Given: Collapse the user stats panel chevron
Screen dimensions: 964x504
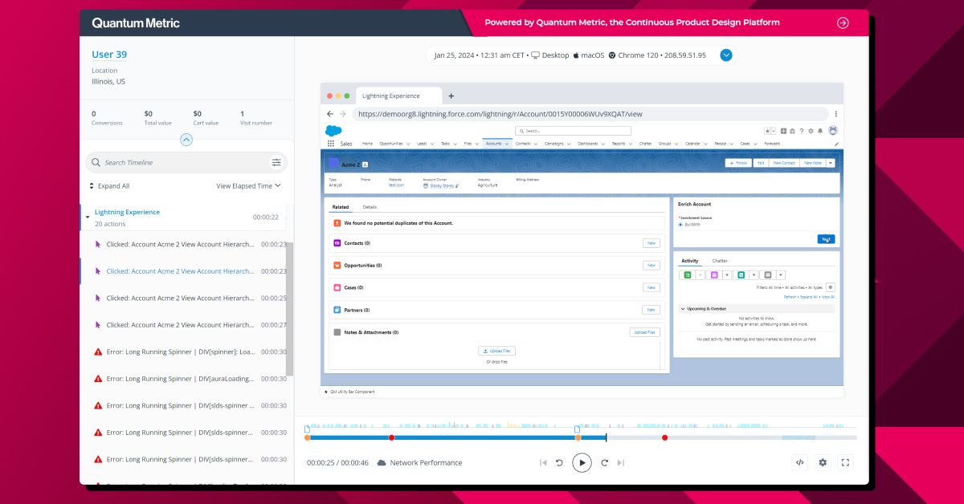Looking at the screenshot, I should (186, 140).
